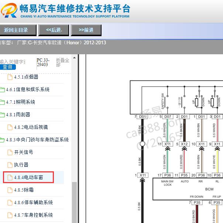Click the document icon beside 执行器
Viewport: 223px width, 223px height.
[10, 165]
